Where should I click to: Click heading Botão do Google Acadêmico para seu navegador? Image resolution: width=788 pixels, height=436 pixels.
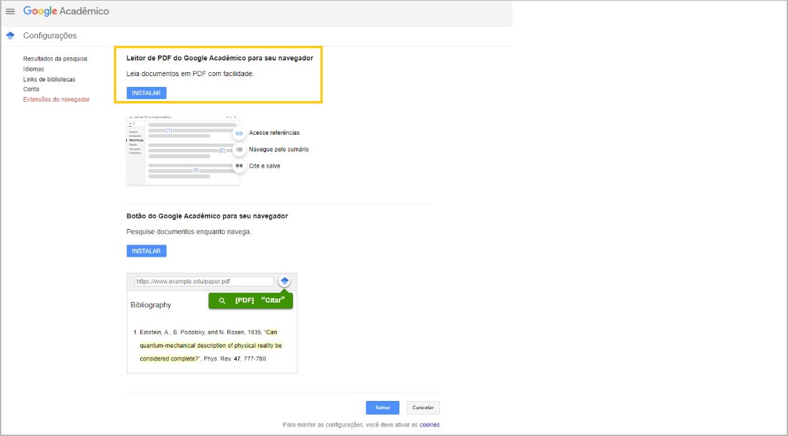click(207, 216)
